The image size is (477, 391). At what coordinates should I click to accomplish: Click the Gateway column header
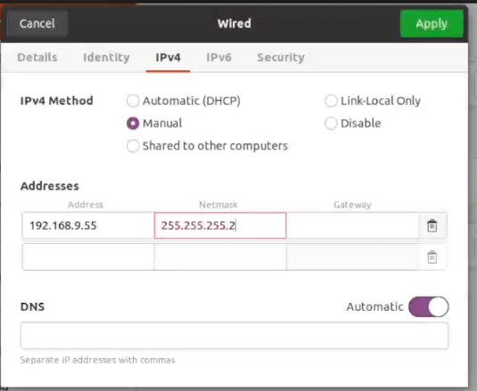352,205
